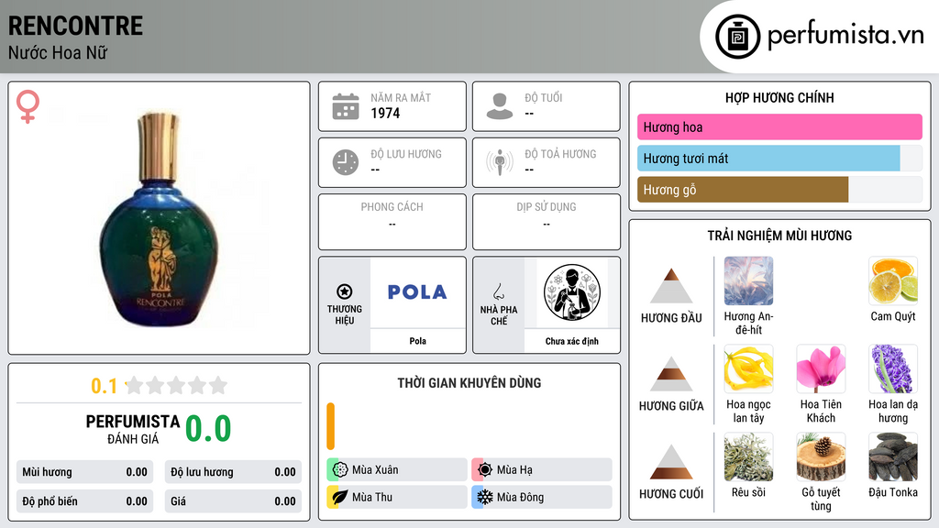This screenshot has width=939, height=528.
Task: Click the perfumer illustration in circle
Action: point(572,292)
